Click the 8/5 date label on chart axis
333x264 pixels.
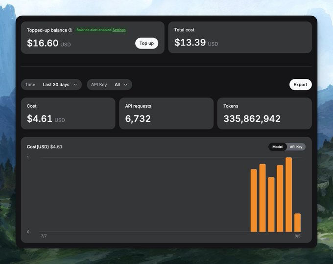[x=297, y=236]
